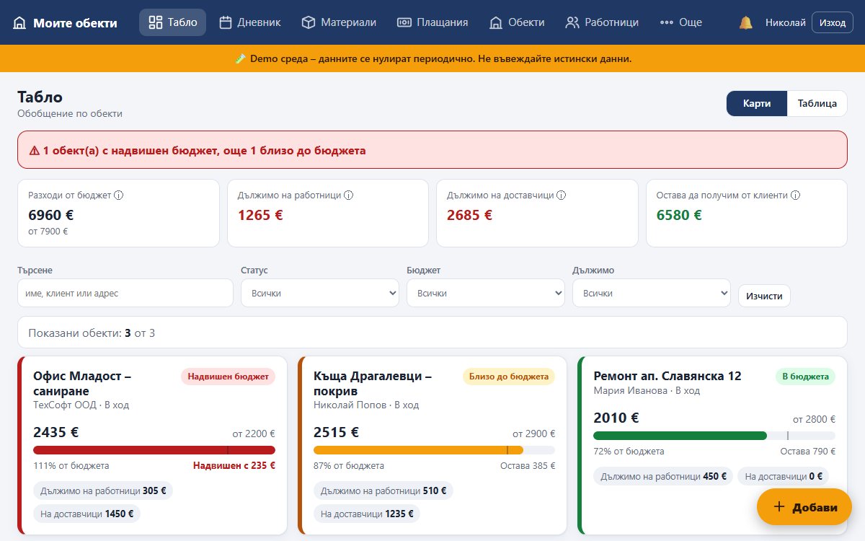Click the Дължимо на работници 305 € chip
Image resolution: width=865 pixels, height=541 pixels.
click(x=103, y=491)
